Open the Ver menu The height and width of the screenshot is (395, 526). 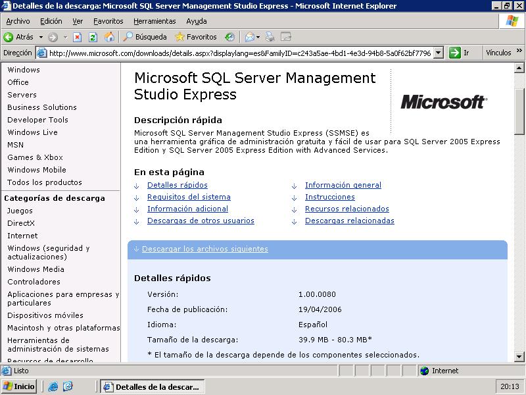(x=78, y=21)
